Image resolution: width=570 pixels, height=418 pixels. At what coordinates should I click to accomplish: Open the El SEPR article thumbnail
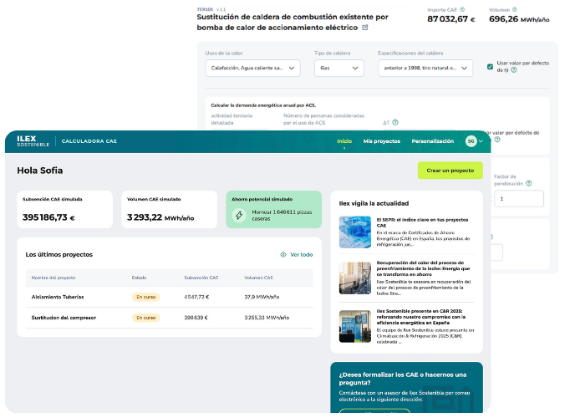[x=354, y=232]
